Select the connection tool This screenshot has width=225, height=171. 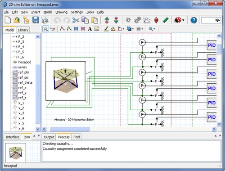(x=53, y=29)
